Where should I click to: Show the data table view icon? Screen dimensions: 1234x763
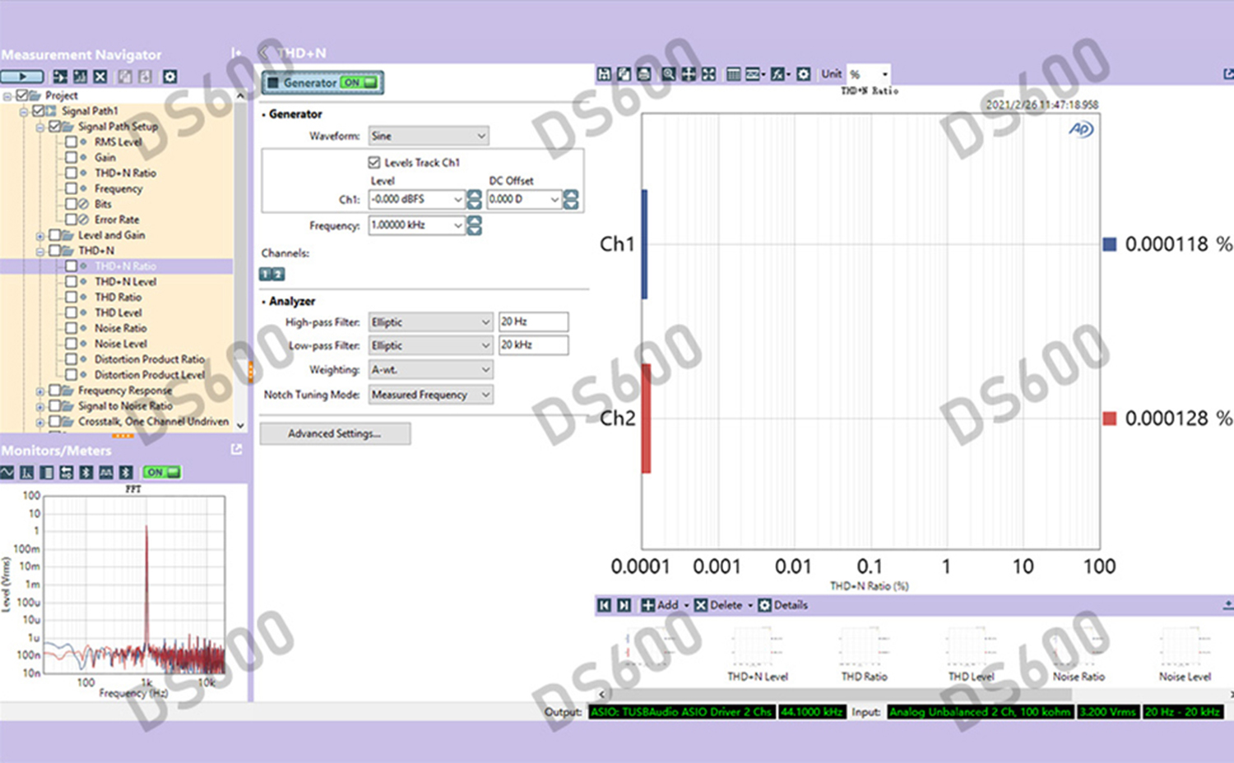(734, 74)
